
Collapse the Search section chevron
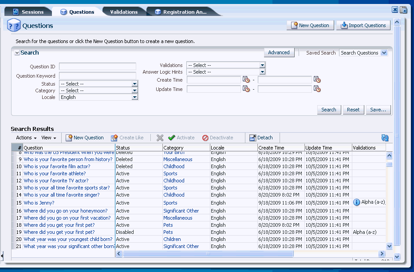coord(17,52)
